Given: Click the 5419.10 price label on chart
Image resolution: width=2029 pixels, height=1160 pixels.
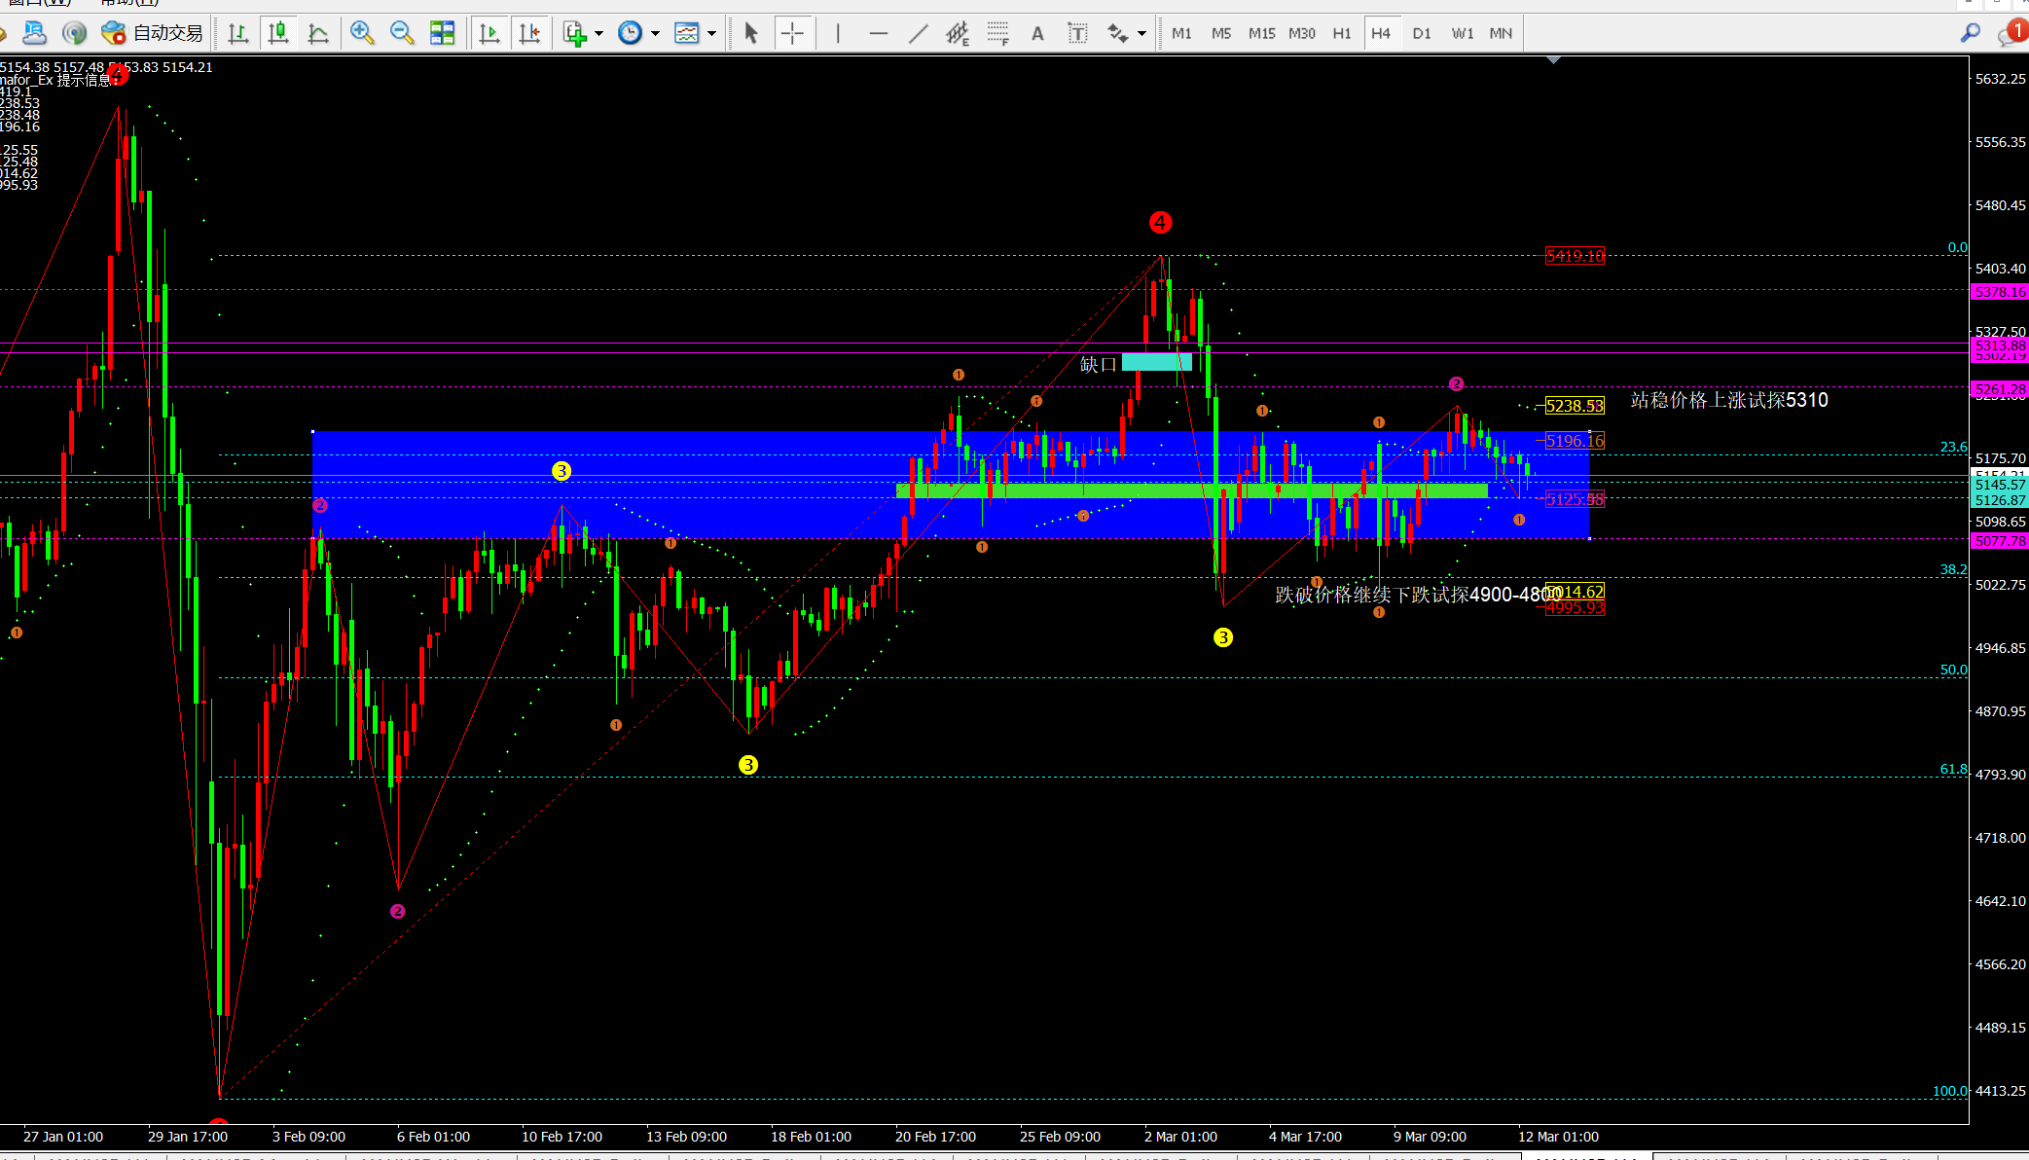Looking at the screenshot, I should coord(1575,256).
